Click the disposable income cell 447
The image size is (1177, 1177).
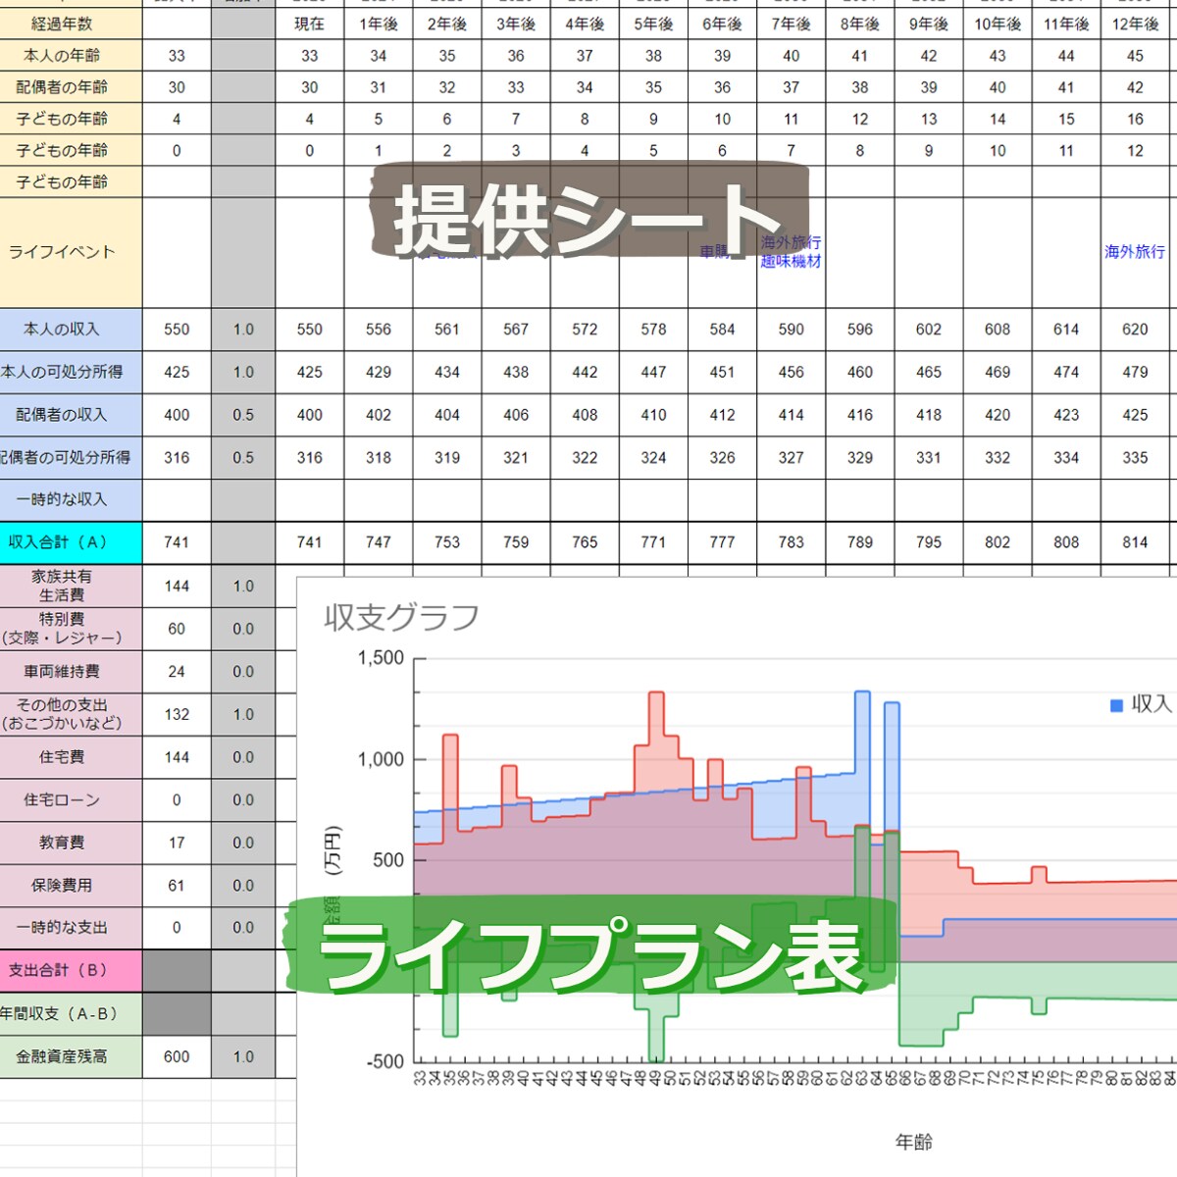click(653, 373)
